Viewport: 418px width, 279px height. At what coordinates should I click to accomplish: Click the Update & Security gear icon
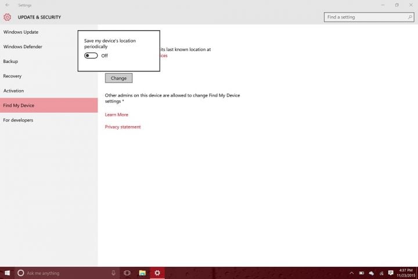coord(7,17)
